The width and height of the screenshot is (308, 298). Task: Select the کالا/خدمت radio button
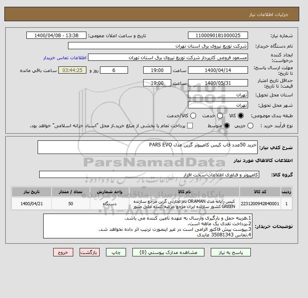click(193, 116)
